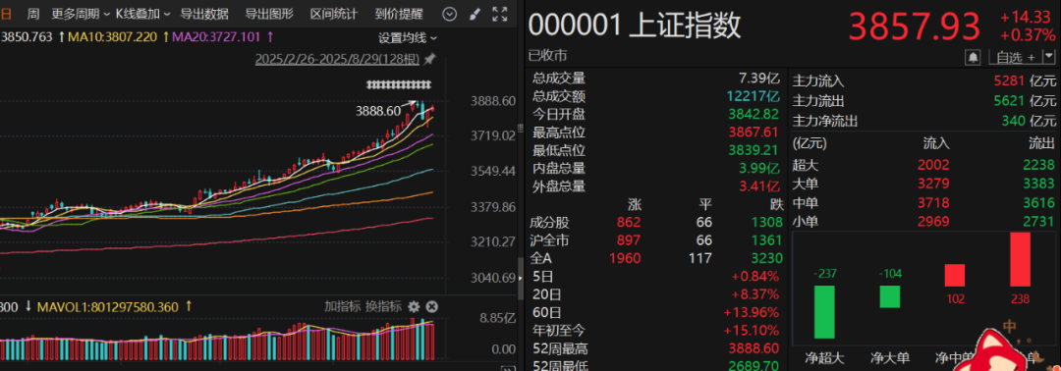Open dropdown arrow next to 自选 +
This screenshot has width=1061, height=371.
coord(1049,57)
